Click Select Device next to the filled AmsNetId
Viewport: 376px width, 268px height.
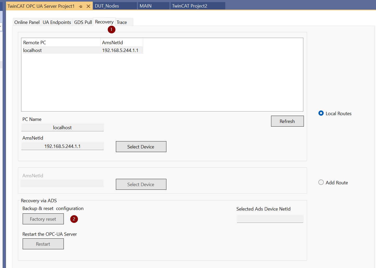point(141,147)
